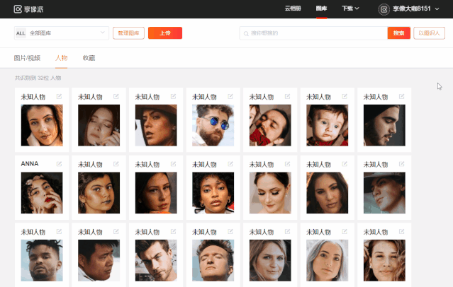
Task: Click the 管理图库 button
Action: coord(128,33)
